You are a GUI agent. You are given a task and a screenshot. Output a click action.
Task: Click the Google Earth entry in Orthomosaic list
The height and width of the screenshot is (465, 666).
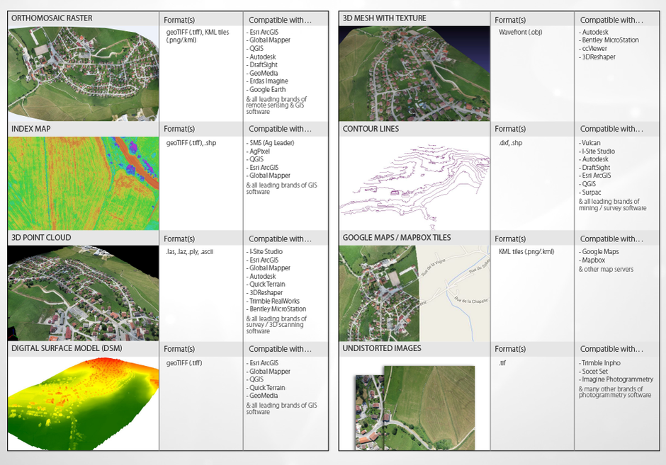pyautogui.click(x=268, y=89)
